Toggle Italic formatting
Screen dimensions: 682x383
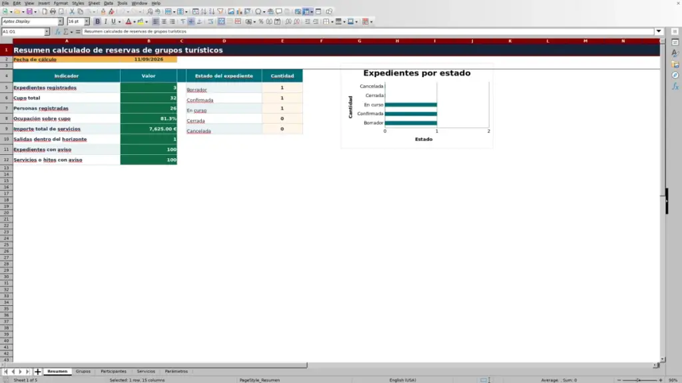tap(106, 21)
